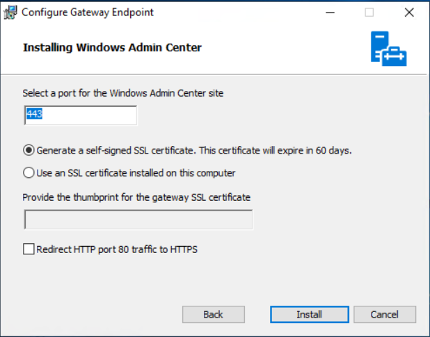Cancel the Windows Admin Center setup
The height and width of the screenshot is (337, 430).
384,315
